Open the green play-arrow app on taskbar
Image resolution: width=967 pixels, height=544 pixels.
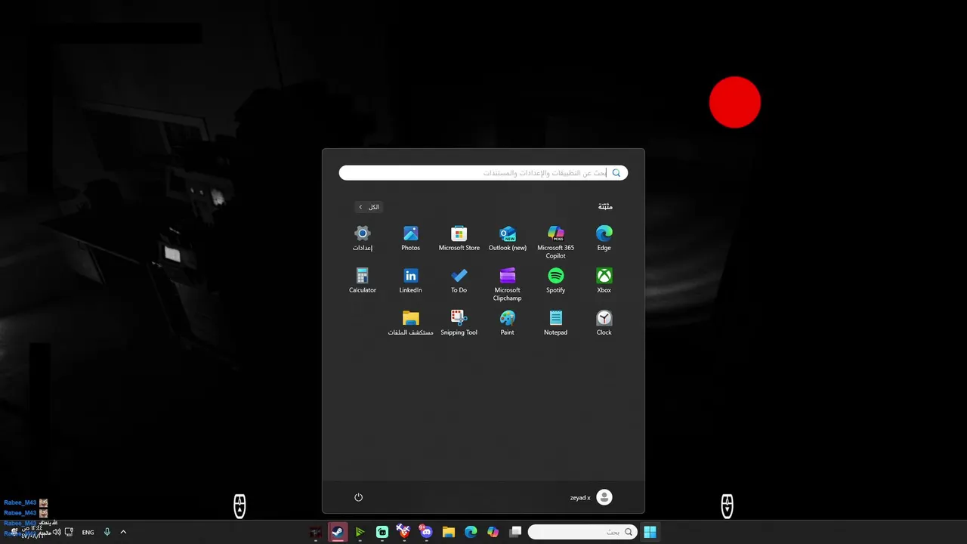coord(360,533)
